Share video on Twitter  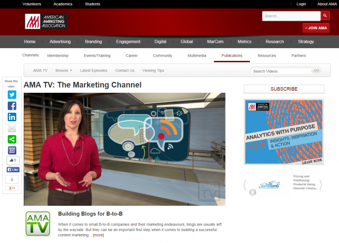coord(12,94)
